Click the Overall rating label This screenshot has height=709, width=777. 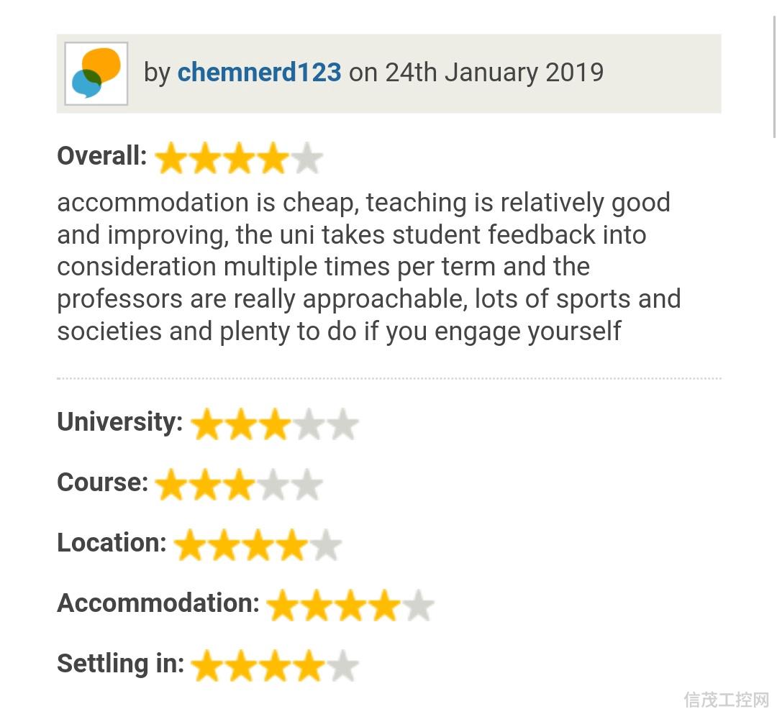pyautogui.click(x=102, y=155)
